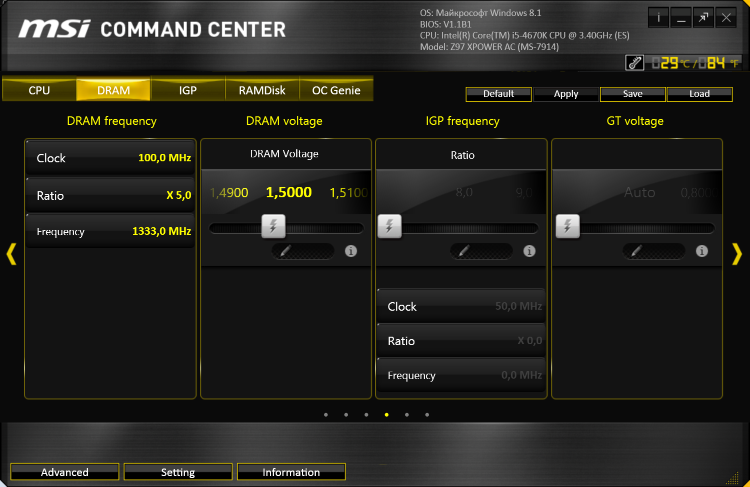Click the DRAM Ratio X 5,0 row
Screen dimensions: 750x487
click(x=110, y=195)
